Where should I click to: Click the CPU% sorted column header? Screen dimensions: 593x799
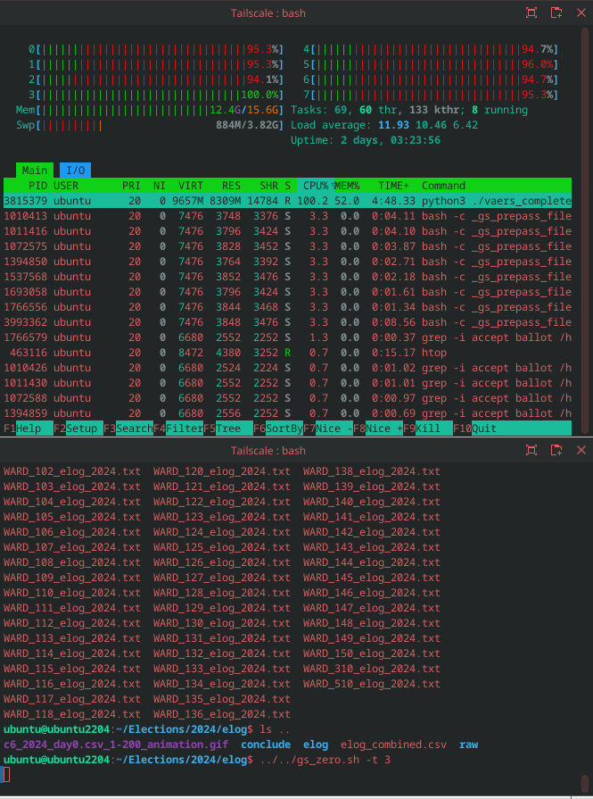click(316, 186)
